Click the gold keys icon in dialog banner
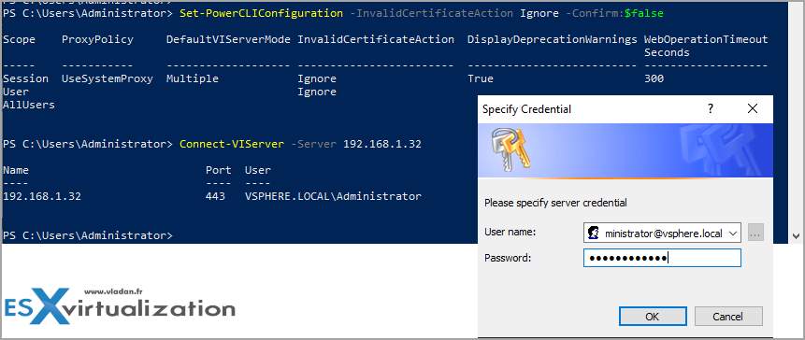Image resolution: width=805 pixels, height=340 pixels. pyautogui.click(x=510, y=149)
